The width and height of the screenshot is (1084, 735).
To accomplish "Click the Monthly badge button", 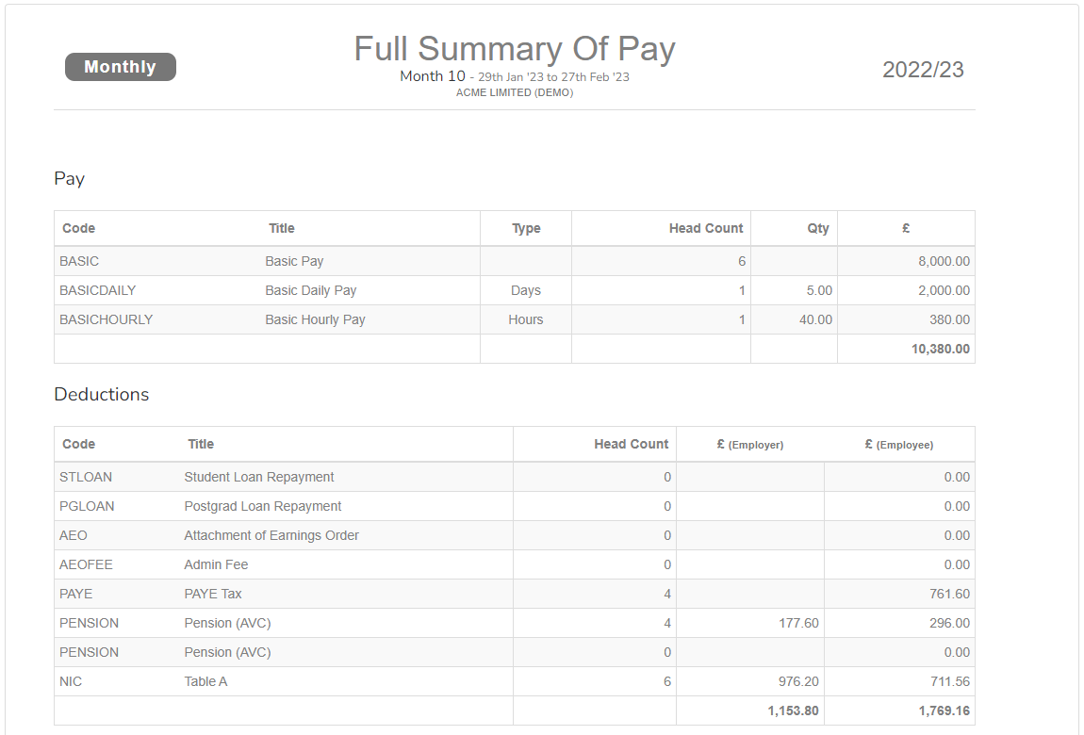I will point(120,67).
